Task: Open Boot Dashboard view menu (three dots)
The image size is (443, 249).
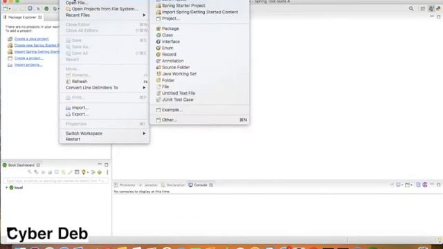Action: (x=107, y=172)
